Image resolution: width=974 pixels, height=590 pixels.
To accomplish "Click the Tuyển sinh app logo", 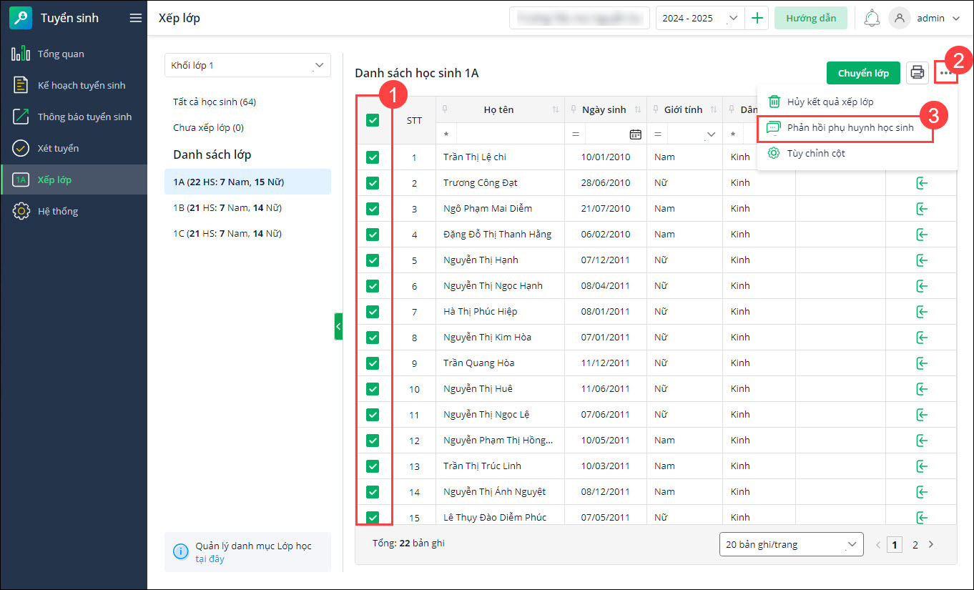I will coord(21,18).
